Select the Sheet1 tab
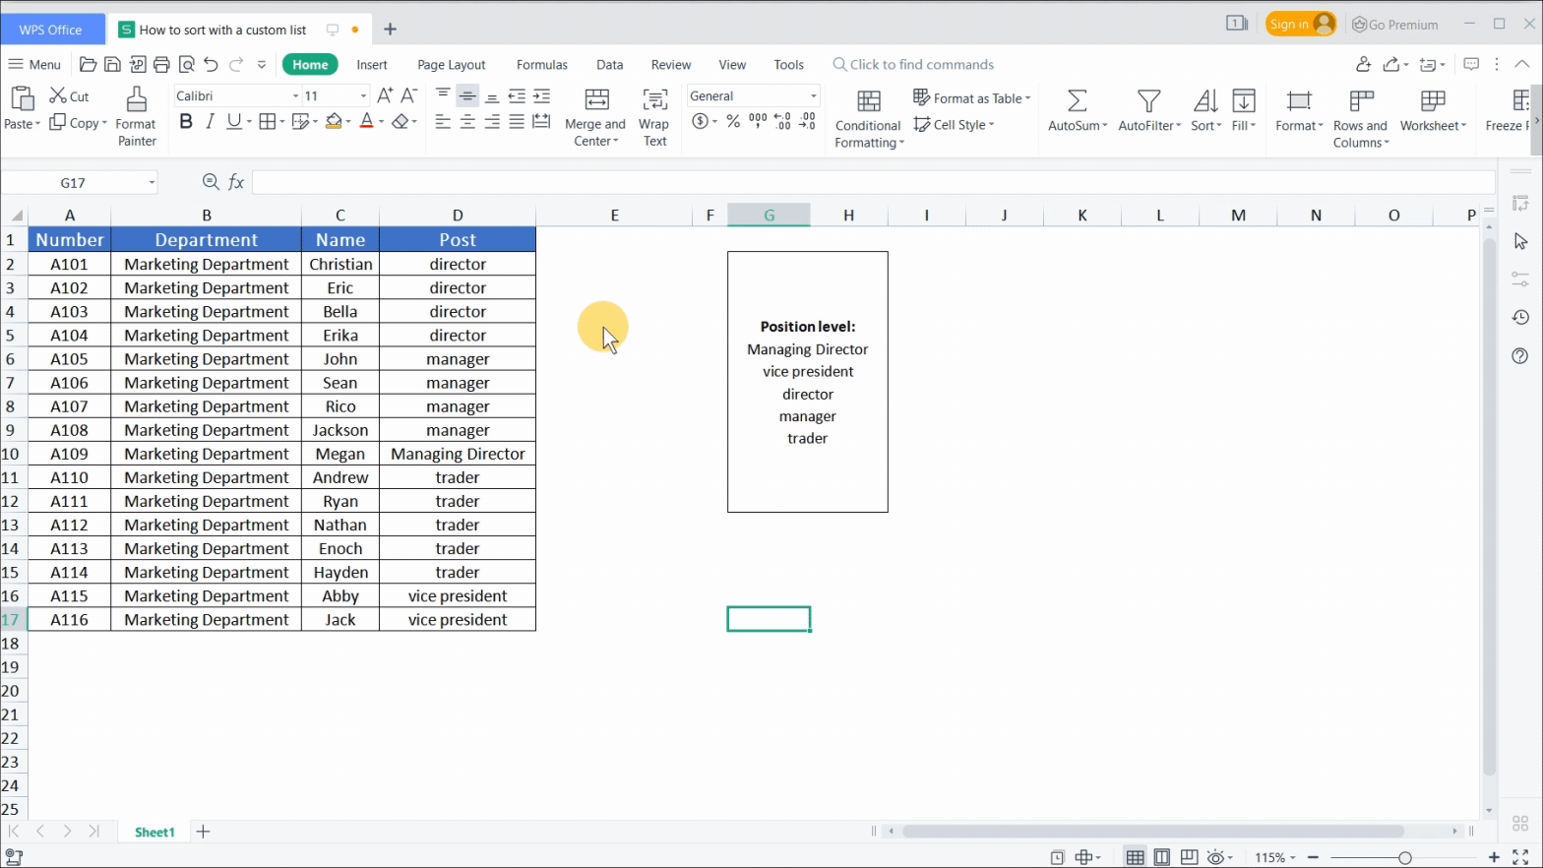 (x=154, y=833)
